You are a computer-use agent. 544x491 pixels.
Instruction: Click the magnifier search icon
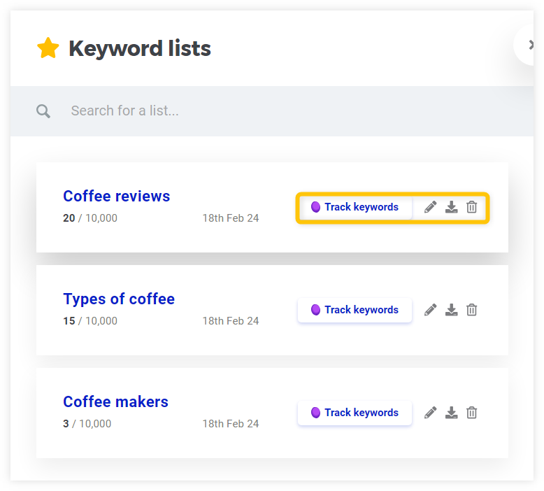click(x=43, y=111)
